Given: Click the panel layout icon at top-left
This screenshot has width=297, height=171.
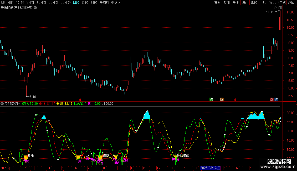Looking at the screenshot, I should 3,2.
